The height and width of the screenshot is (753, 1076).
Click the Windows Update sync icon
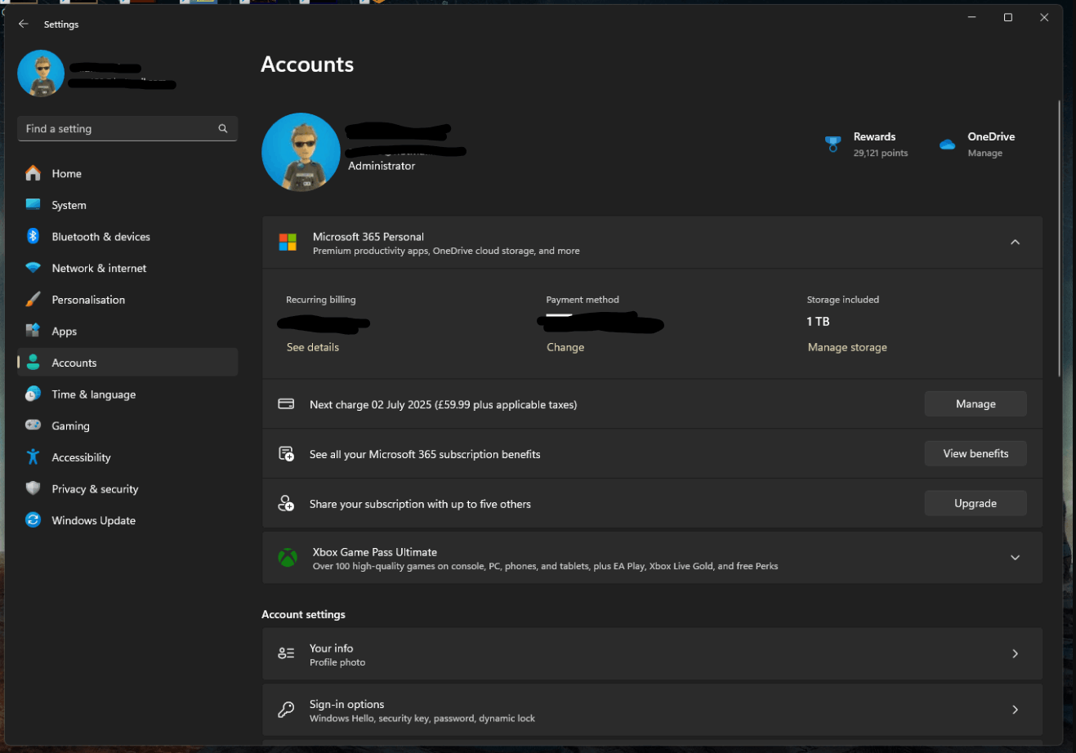pos(33,520)
